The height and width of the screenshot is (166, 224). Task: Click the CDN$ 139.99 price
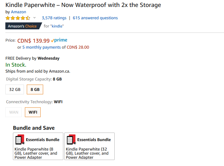[33, 40]
